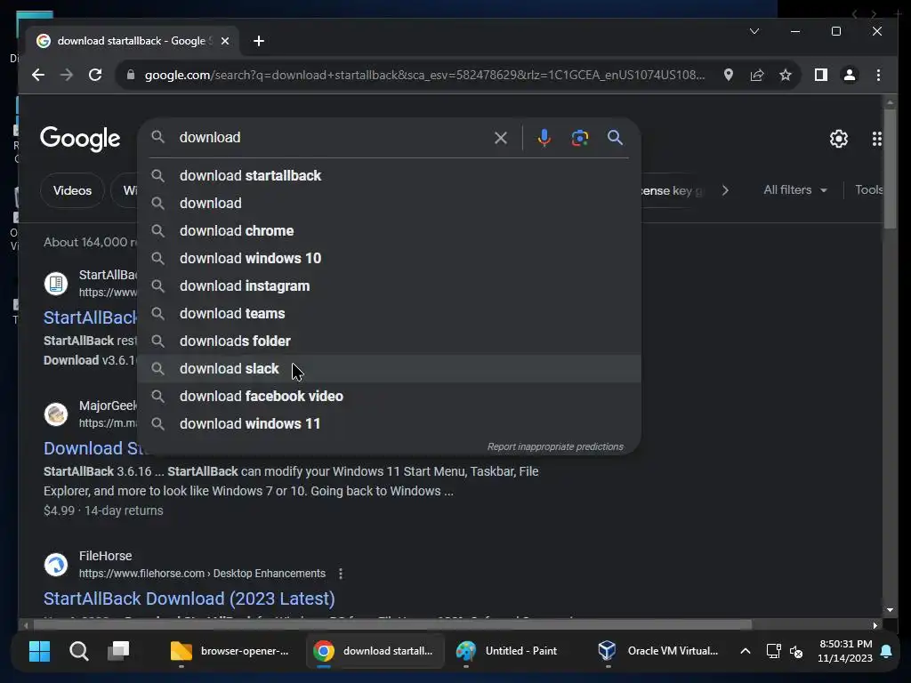Click the MajorGeeks site favicon

[56, 414]
